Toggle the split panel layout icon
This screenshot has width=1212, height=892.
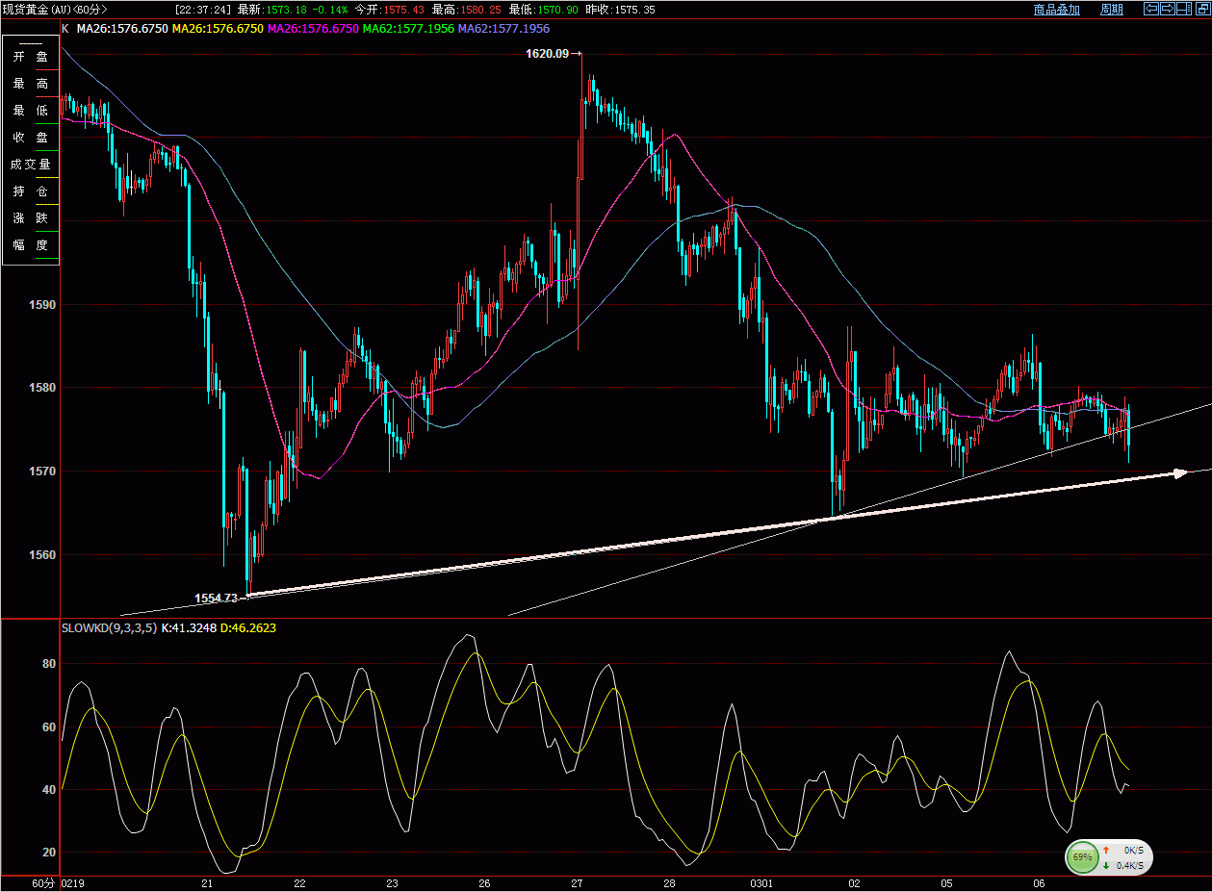tap(1183, 9)
